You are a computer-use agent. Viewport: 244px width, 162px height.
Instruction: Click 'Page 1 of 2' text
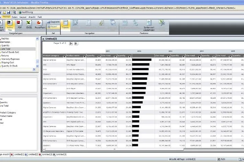click(60, 43)
